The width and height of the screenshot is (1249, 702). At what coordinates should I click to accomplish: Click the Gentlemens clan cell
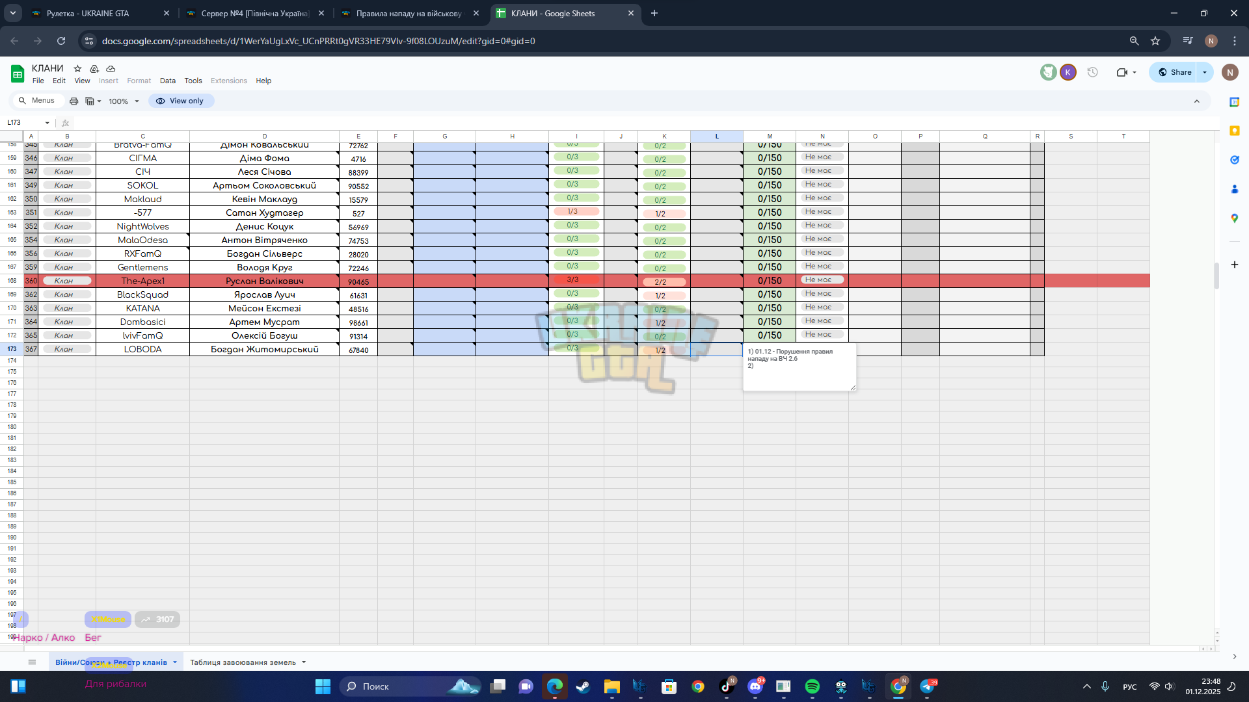point(142,267)
